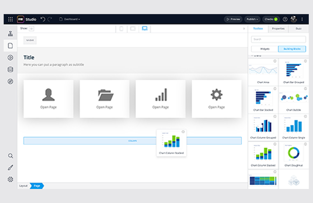This screenshot has width=313, height=203.
Task: Select Chart Column Stacked in the toolbox
Action: 263,155
